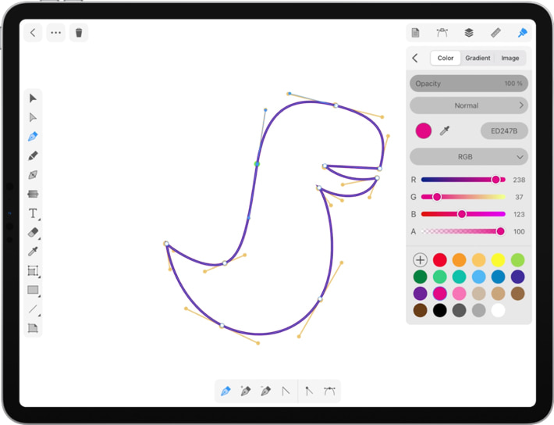
Task: Select the black arrow Selection tool
Action: click(33, 98)
